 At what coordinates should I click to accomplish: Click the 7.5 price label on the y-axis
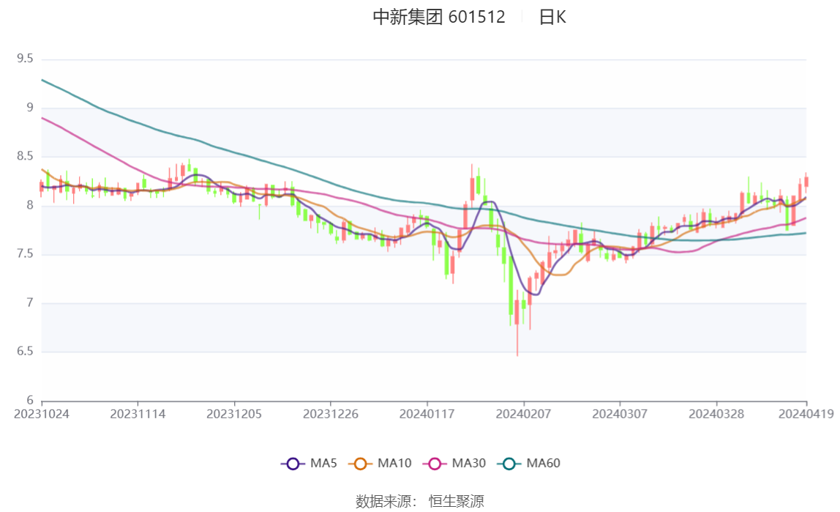[25, 254]
